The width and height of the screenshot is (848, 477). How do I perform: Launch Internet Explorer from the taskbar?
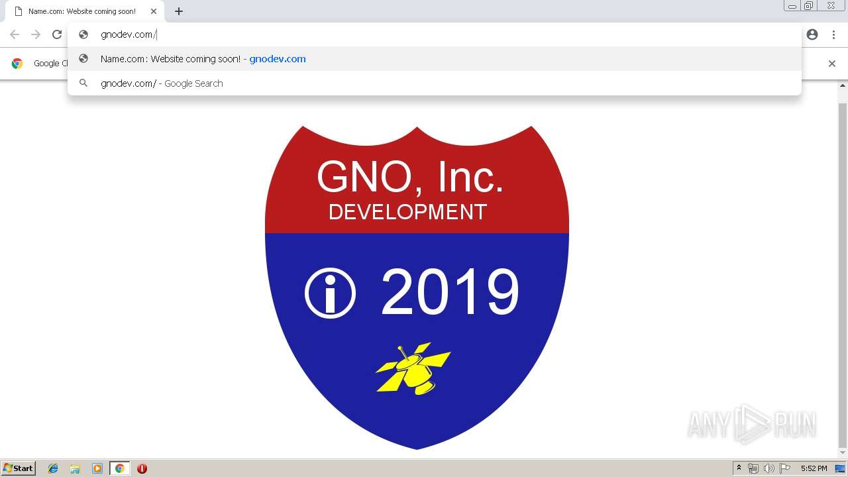(53, 468)
